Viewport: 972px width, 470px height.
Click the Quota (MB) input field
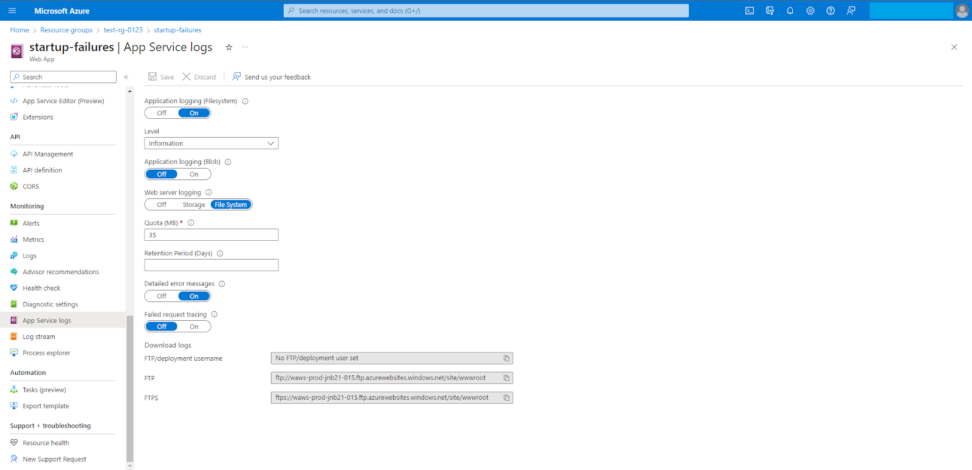211,235
